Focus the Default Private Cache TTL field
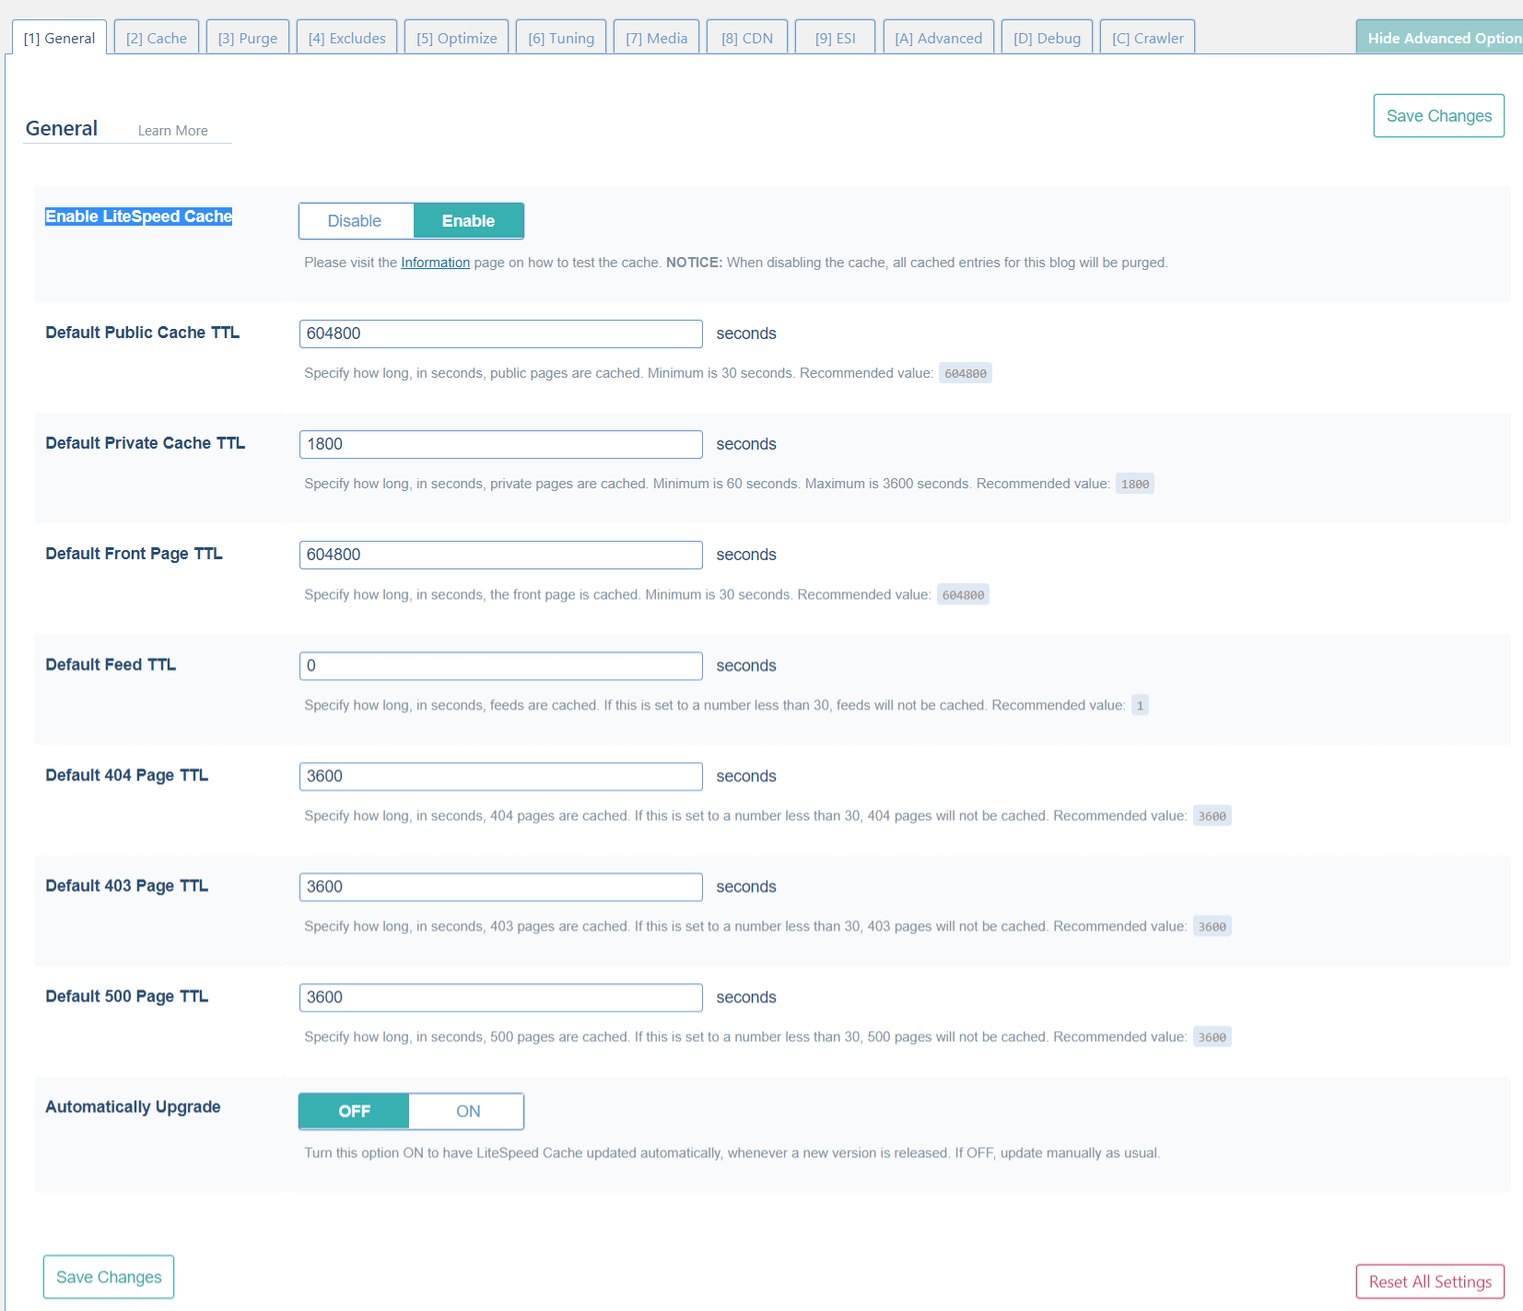This screenshot has height=1311, width=1523. [500, 444]
